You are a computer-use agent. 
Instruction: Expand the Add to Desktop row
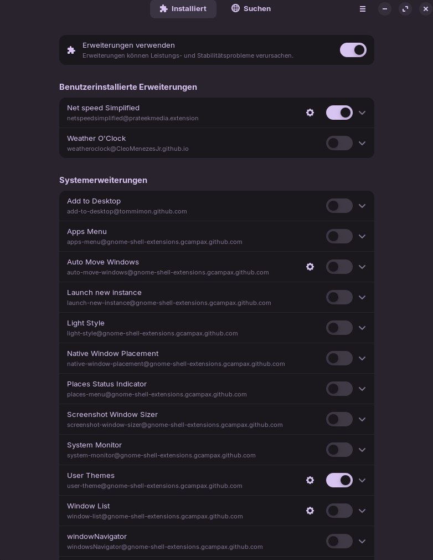point(362,206)
